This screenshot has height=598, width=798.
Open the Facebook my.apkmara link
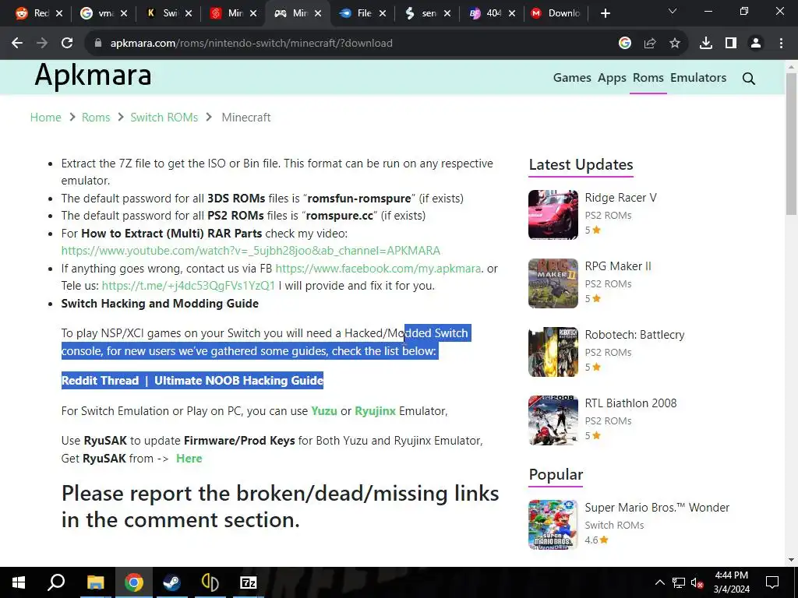378,269
